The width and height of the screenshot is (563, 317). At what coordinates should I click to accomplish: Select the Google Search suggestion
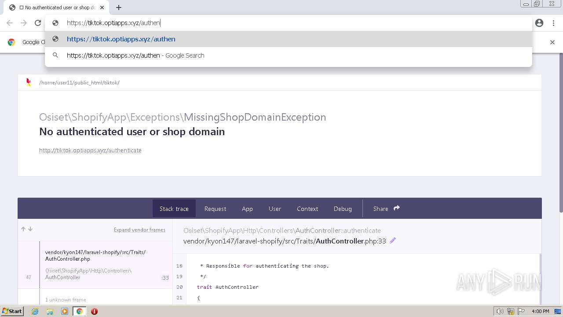[x=289, y=55]
